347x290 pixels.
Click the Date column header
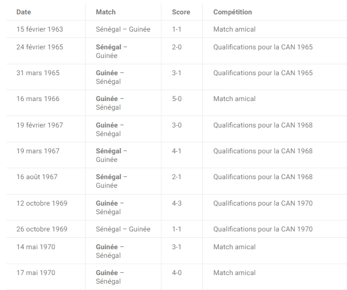[24, 12]
